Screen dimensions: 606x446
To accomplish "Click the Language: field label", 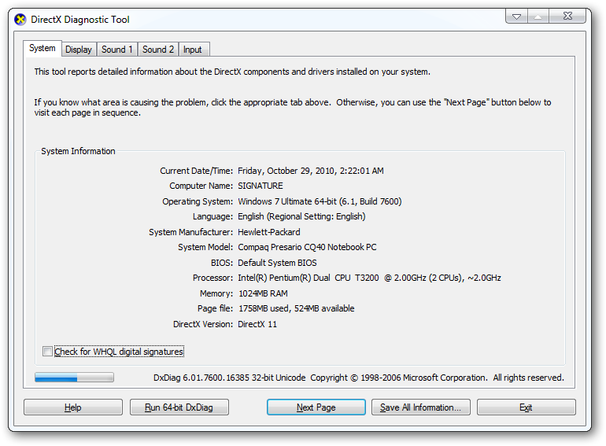I will tap(213, 216).
